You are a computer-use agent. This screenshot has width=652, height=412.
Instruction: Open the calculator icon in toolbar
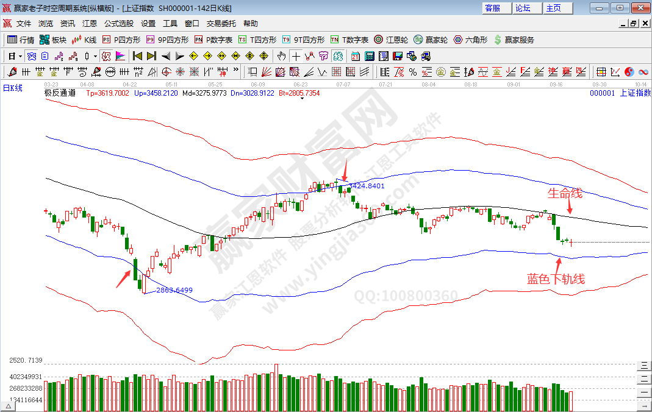[369, 56]
